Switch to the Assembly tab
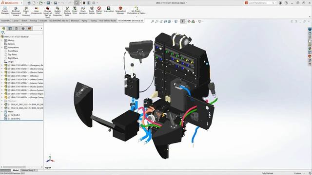The height and width of the screenshot is (175, 312). point(5,20)
